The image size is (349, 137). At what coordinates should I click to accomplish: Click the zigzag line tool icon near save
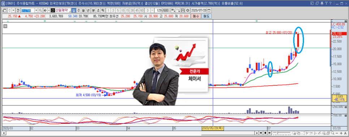coord(178,10)
